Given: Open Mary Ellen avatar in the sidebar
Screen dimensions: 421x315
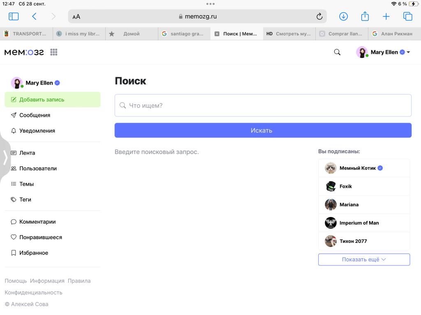Looking at the screenshot, I should click(x=17, y=83).
